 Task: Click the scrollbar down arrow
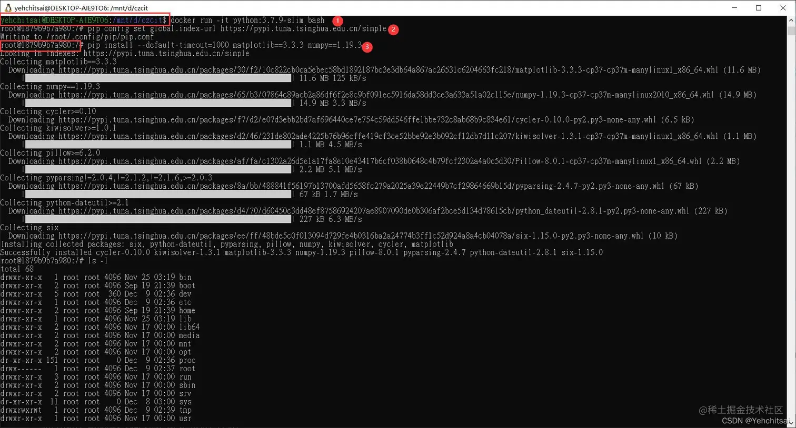coord(791,423)
